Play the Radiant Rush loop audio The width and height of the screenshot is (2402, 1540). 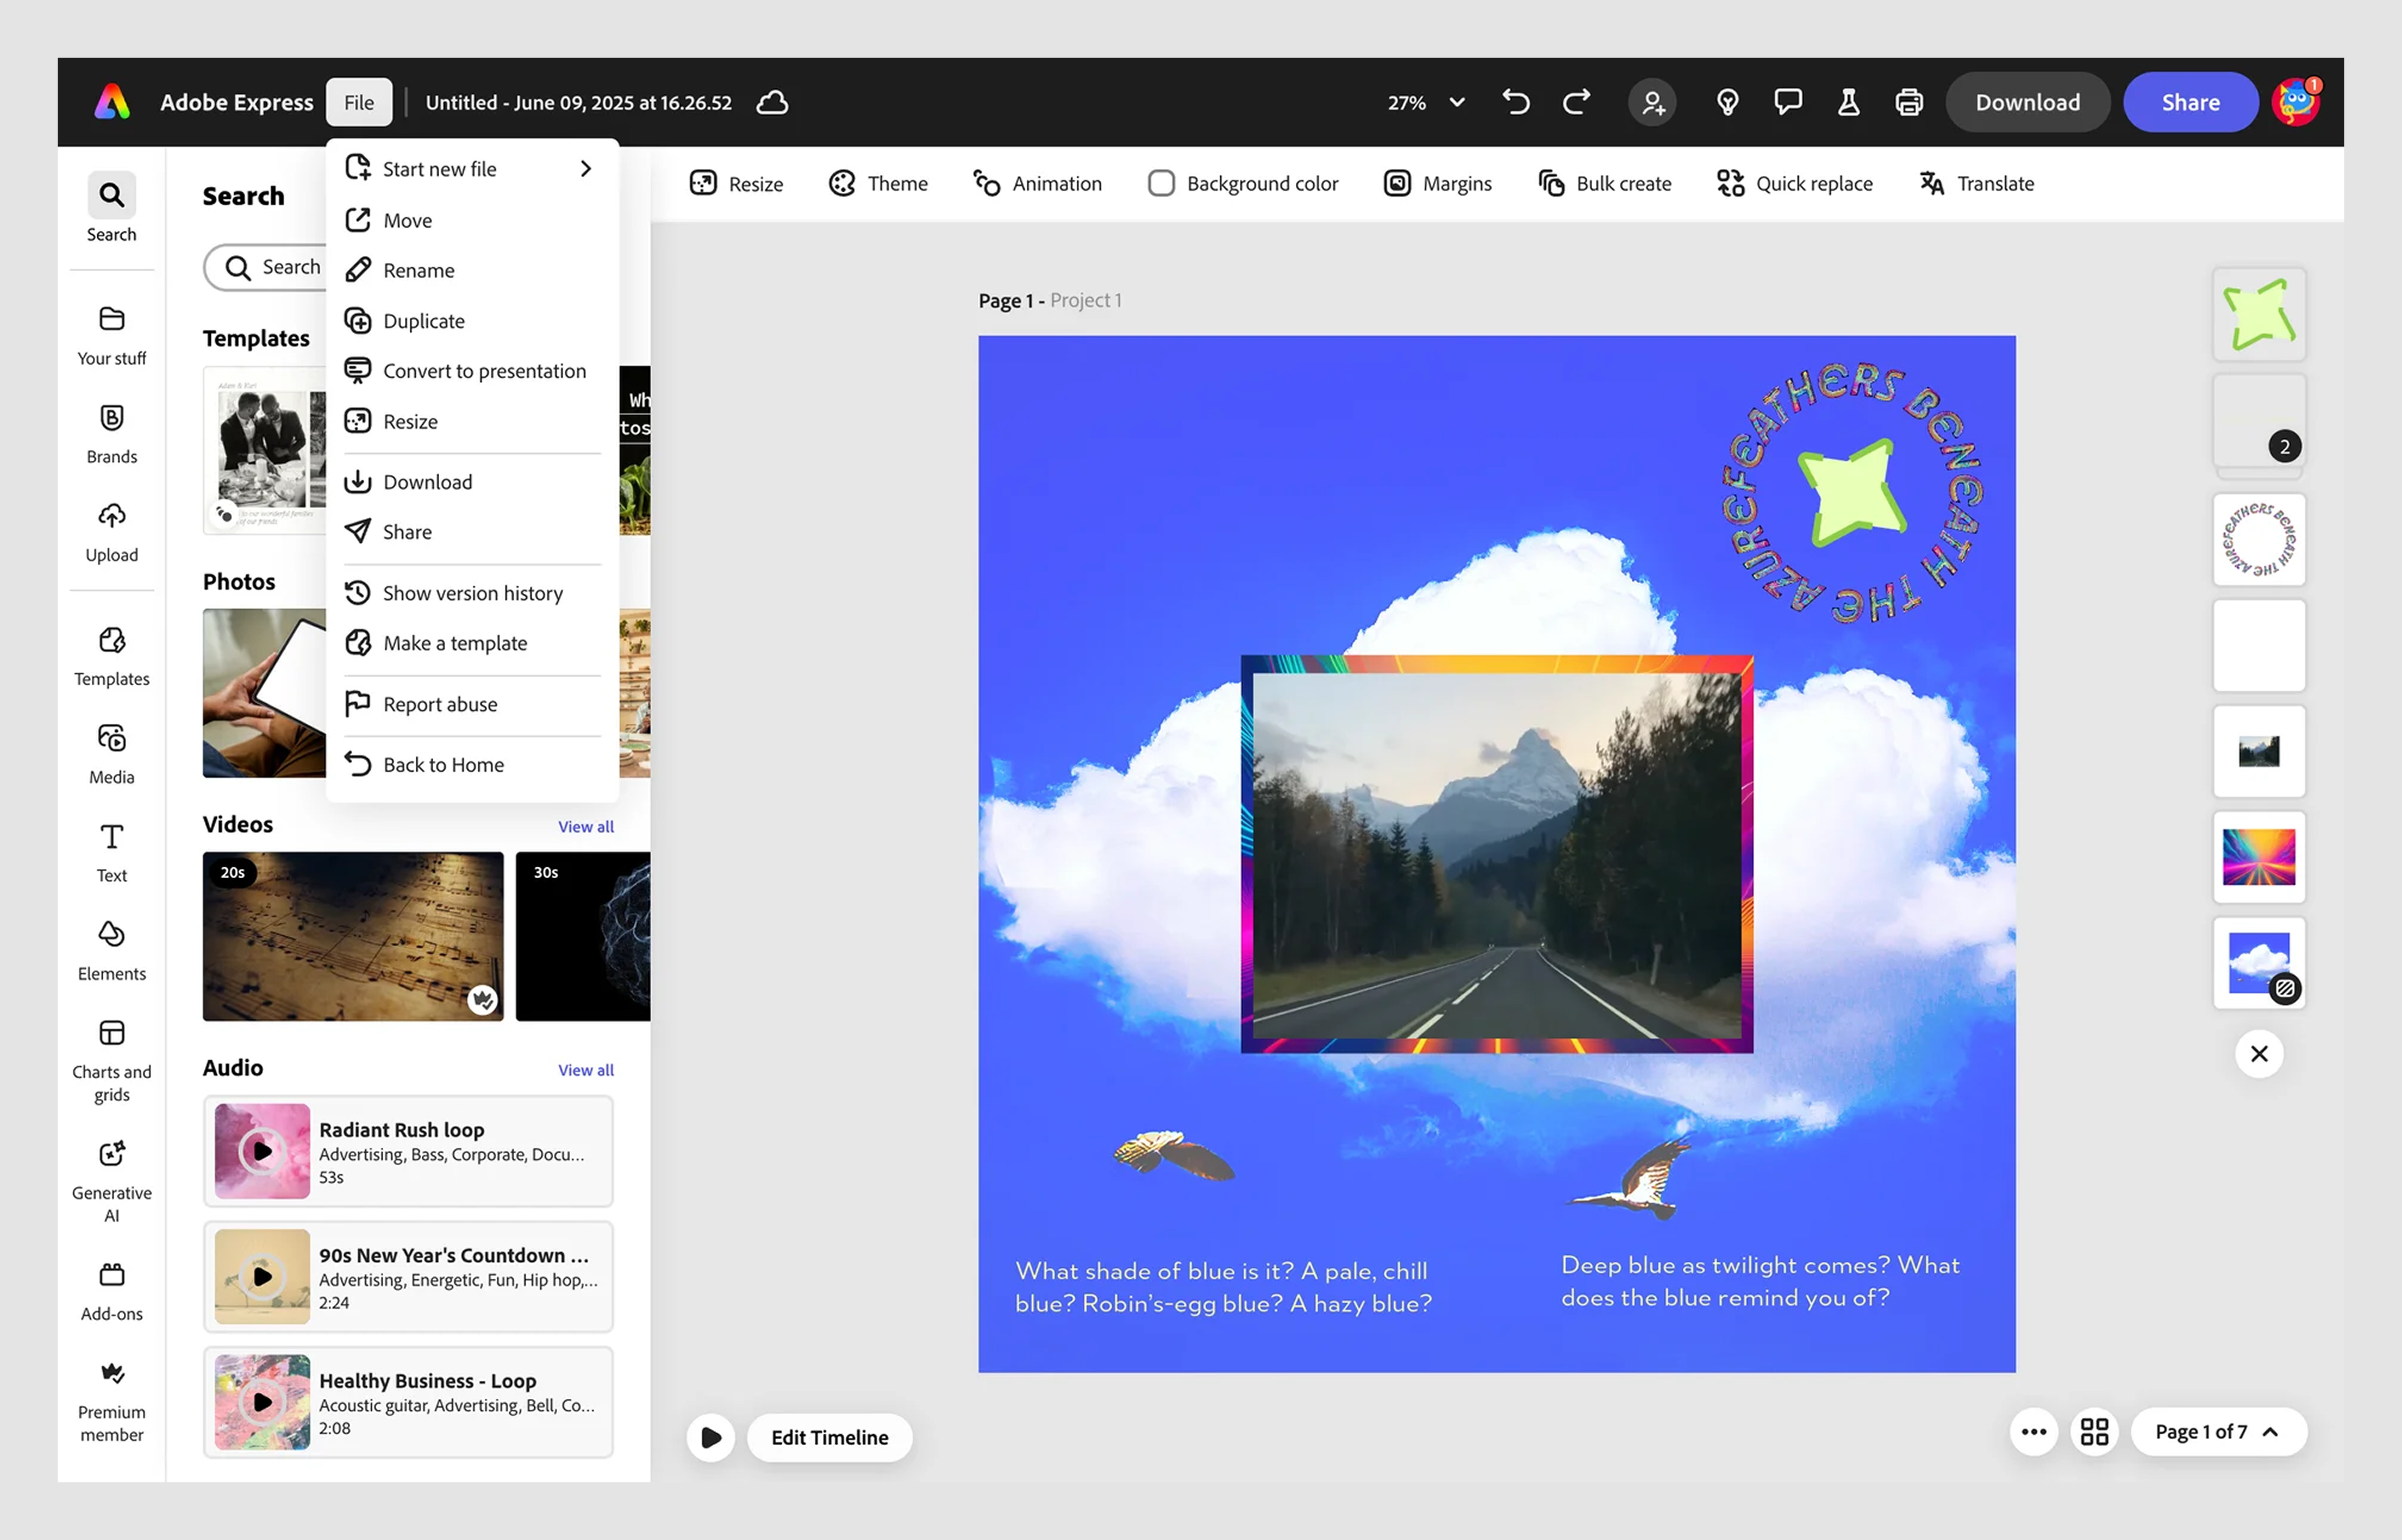[262, 1151]
